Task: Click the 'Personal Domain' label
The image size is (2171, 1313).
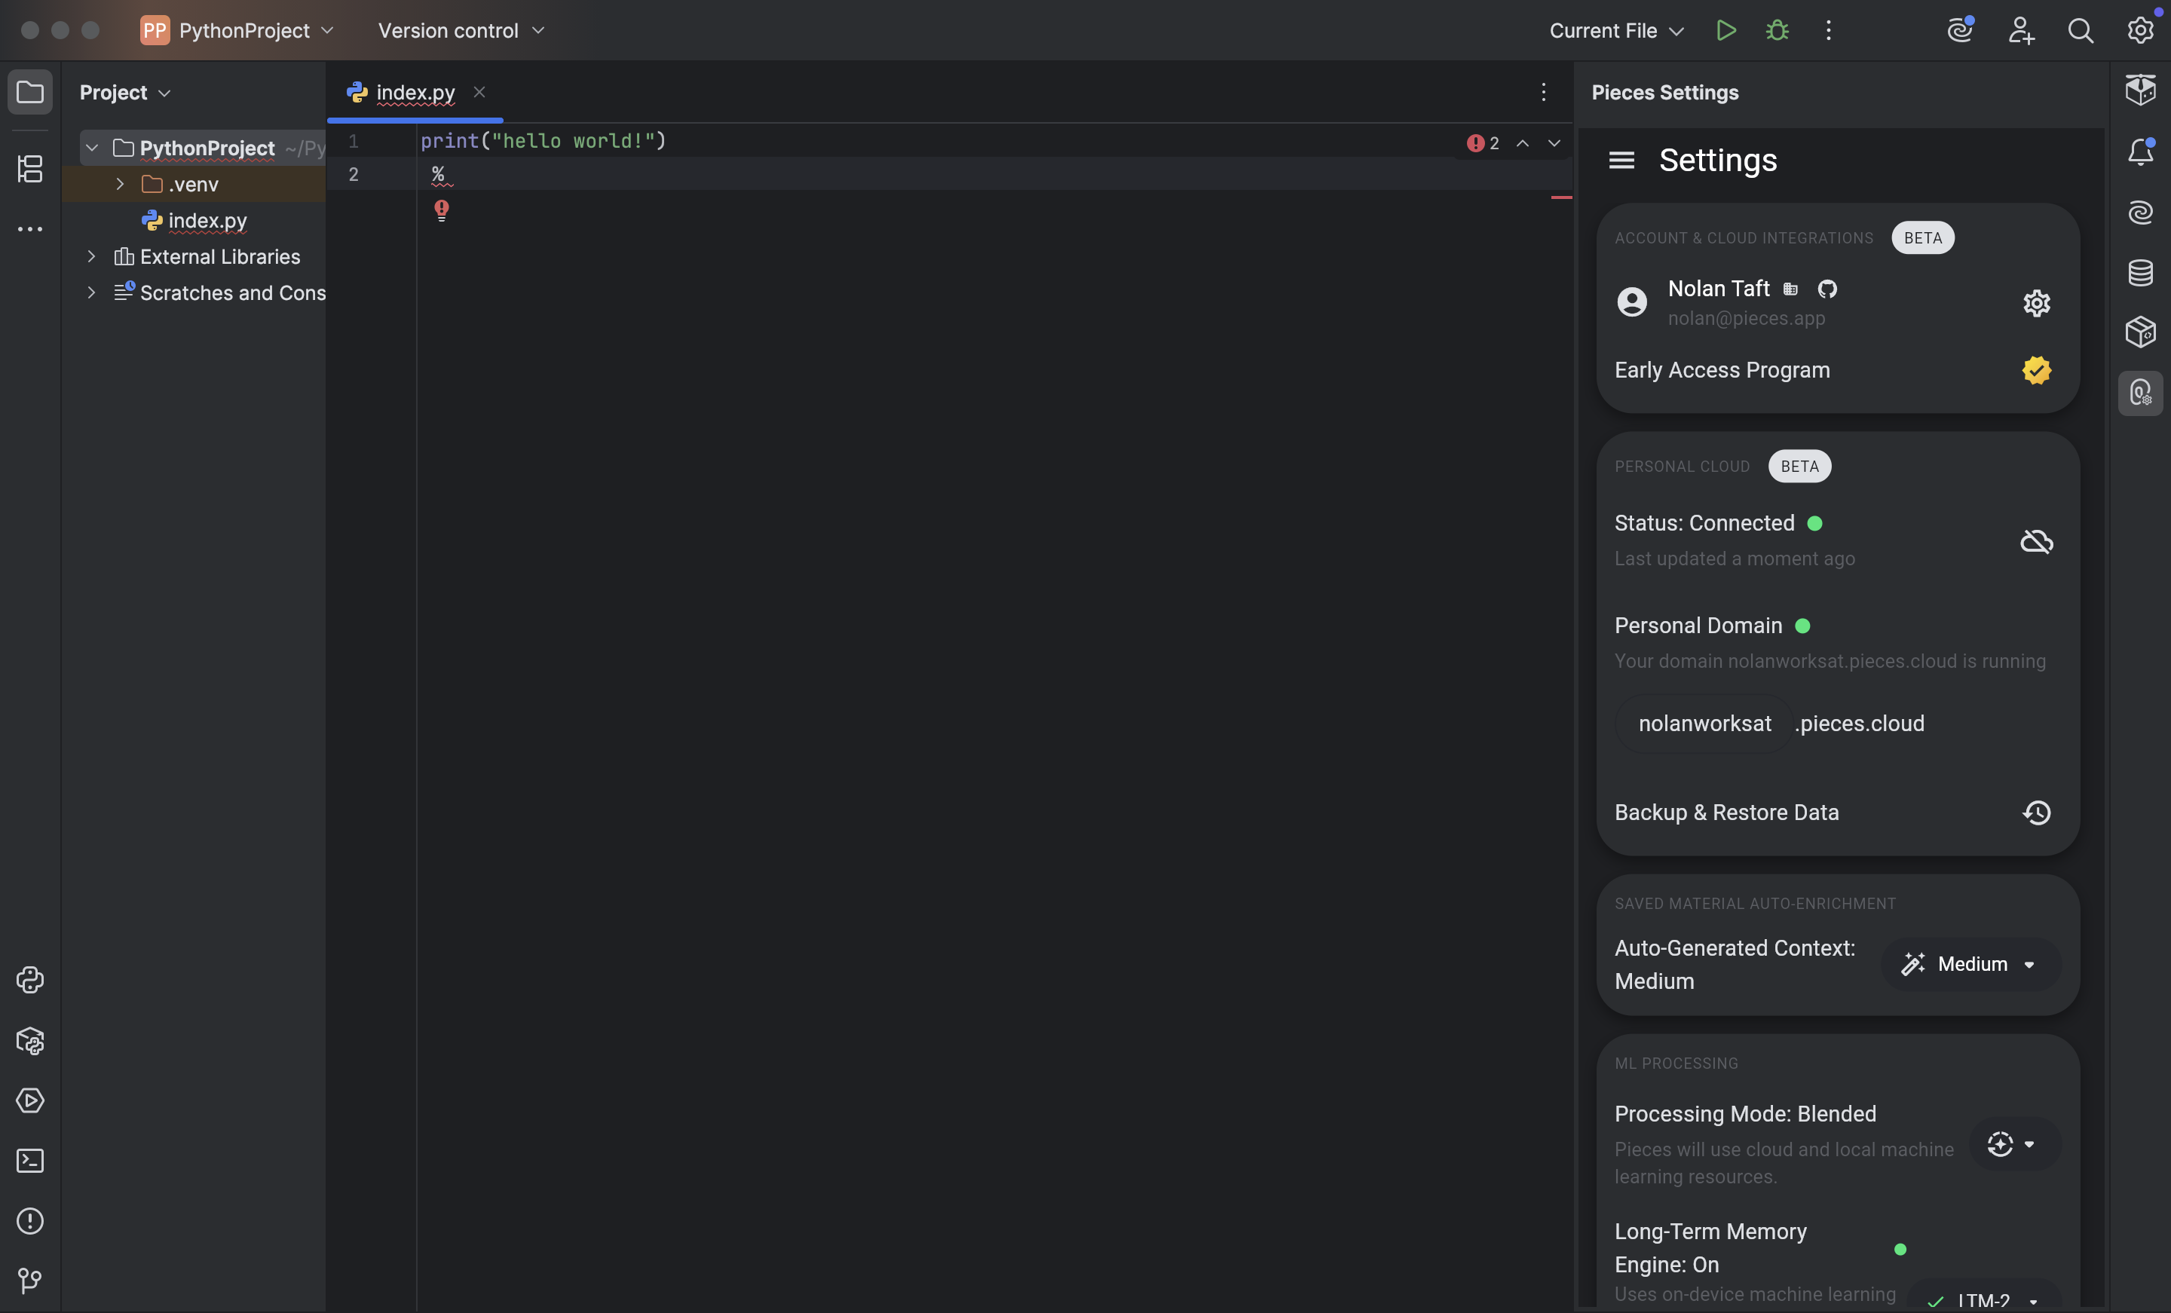Action: 1698,626
